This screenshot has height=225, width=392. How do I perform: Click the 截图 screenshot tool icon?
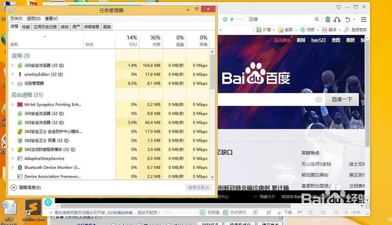click(x=281, y=30)
